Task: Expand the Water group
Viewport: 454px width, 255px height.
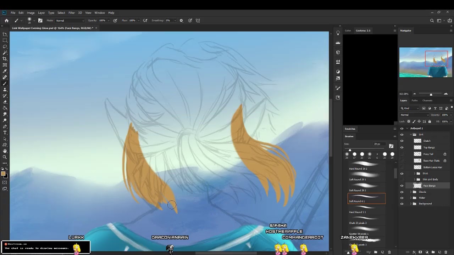Action: click(410, 198)
